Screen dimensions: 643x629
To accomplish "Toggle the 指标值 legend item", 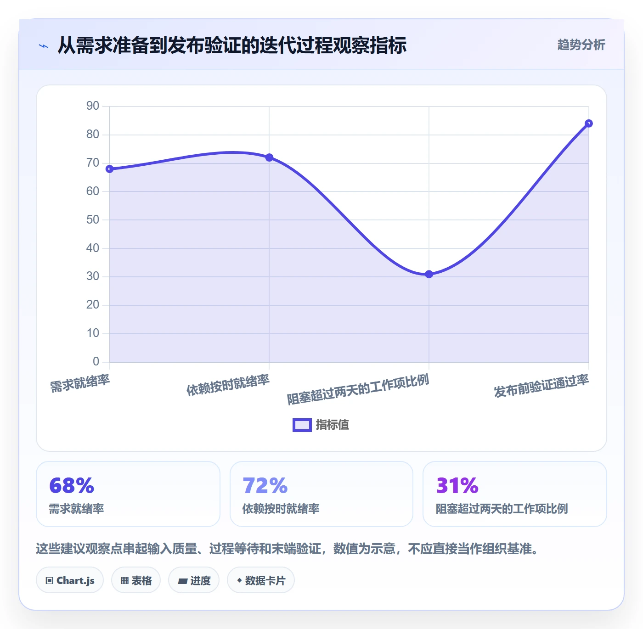I will coord(321,425).
